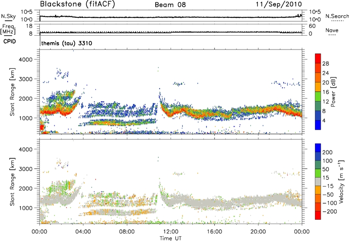
Task: Click the dotted line sample under N.Search
Action: (337, 21)
